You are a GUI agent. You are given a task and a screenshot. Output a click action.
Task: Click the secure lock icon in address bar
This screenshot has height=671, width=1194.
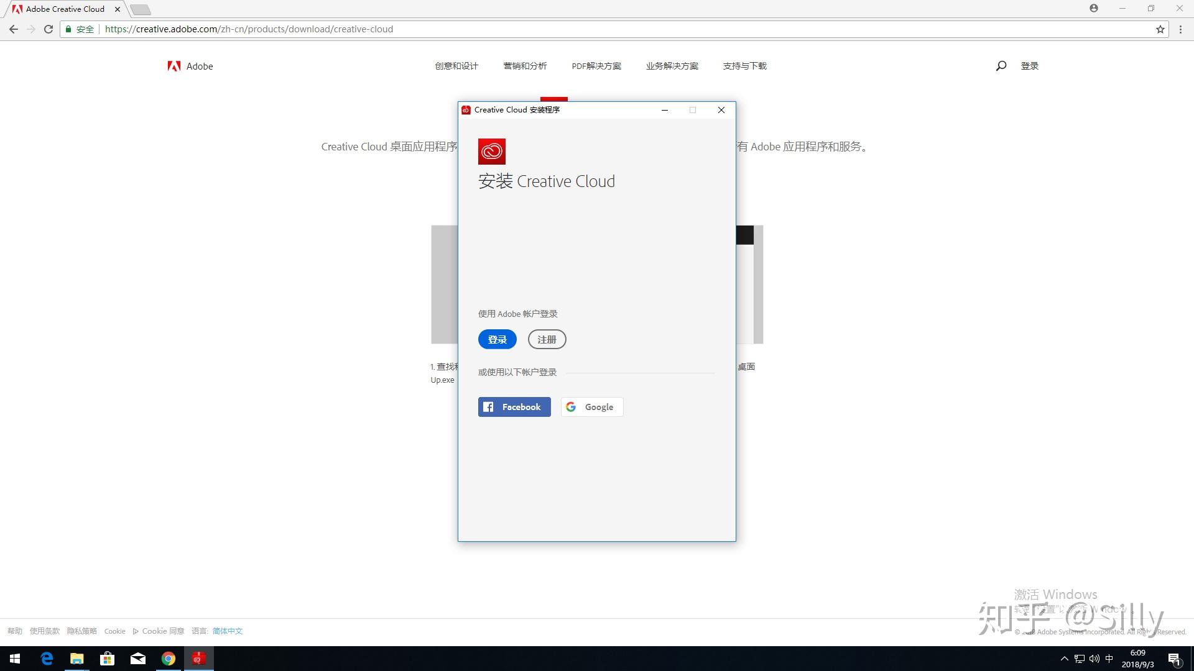point(68,29)
